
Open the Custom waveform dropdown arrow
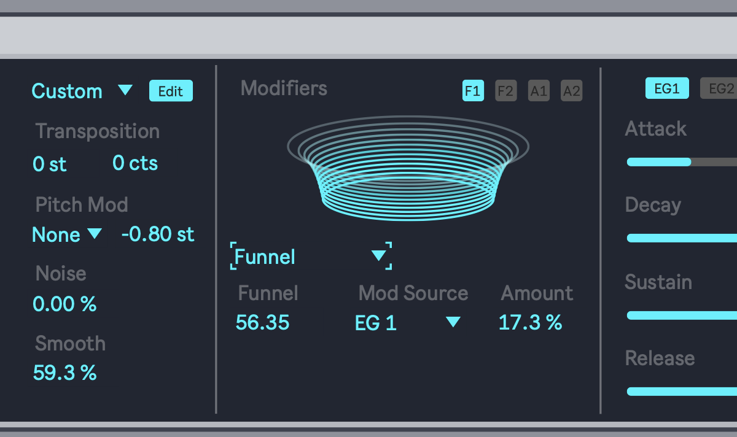pyautogui.click(x=125, y=91)
